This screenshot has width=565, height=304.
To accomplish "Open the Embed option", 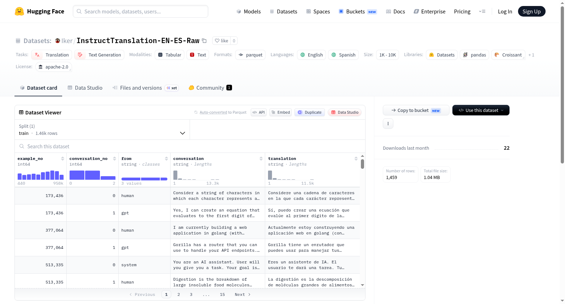I will (280, 112).
